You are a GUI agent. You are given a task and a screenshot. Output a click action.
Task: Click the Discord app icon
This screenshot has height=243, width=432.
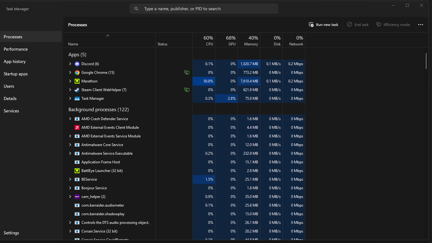click(x=77, y=64)
